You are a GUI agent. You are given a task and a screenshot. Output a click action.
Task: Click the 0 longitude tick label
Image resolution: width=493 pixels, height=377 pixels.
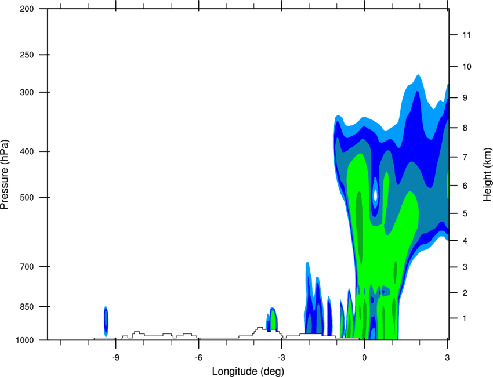[364, 357]
